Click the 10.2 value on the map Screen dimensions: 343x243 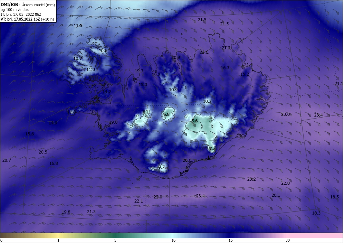[207, 101]
